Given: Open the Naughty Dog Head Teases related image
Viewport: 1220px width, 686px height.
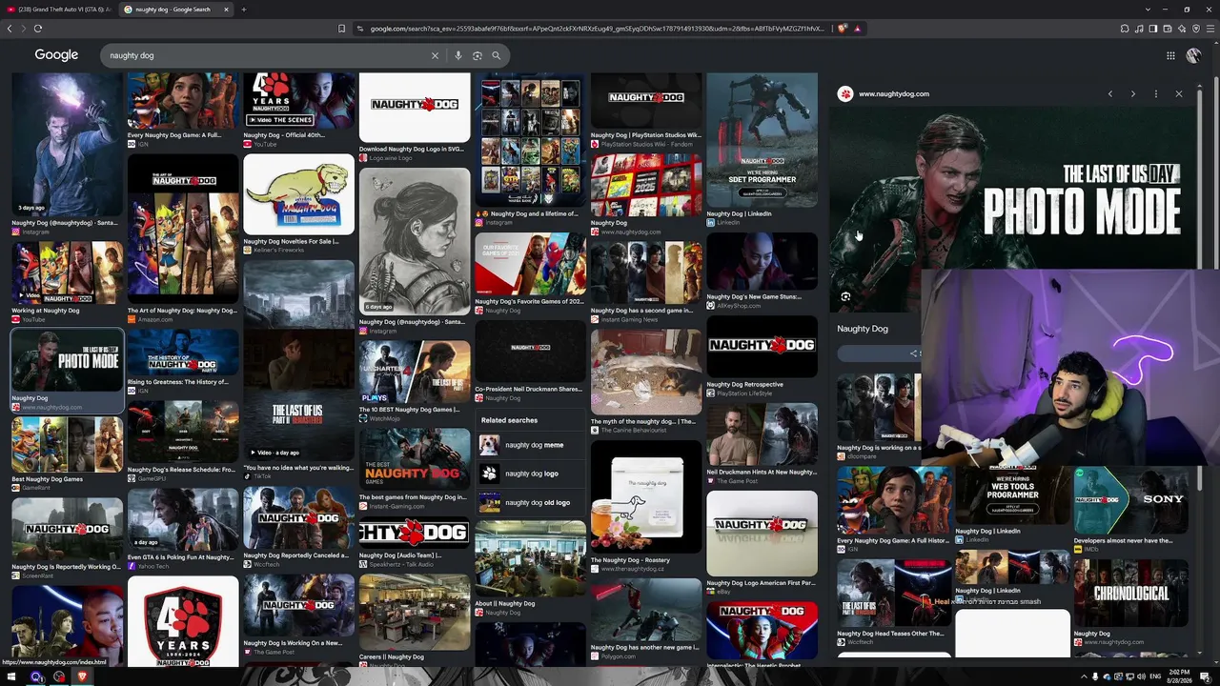Looking at the screenshot, I should pos(893,593).
